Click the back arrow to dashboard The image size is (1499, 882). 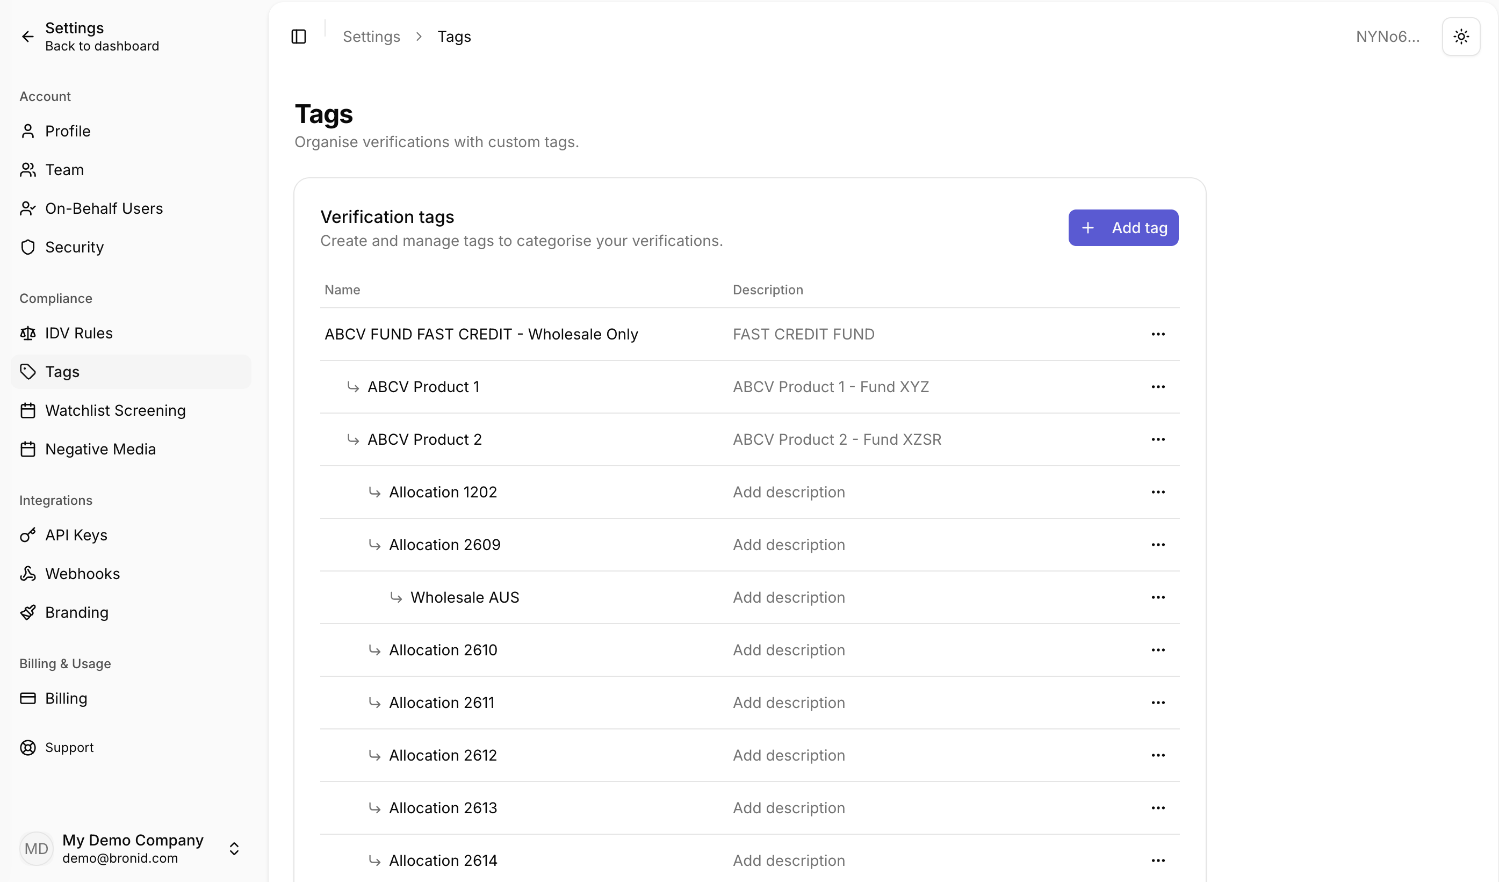(28, 37)
